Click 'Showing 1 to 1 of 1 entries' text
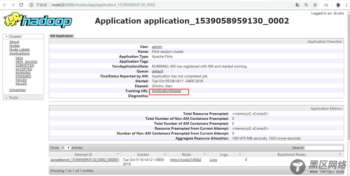Viewport: 350px width, 176px height. point(72,171)
